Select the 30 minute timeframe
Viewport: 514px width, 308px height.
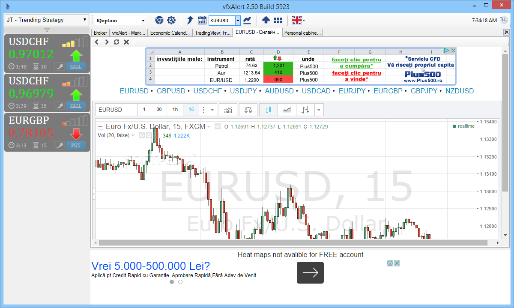pyautogui.click(x=159, y=110)
